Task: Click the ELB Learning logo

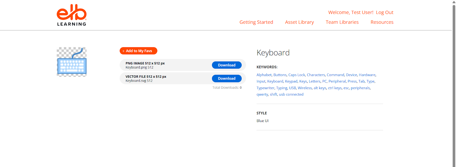Action: 72,15
